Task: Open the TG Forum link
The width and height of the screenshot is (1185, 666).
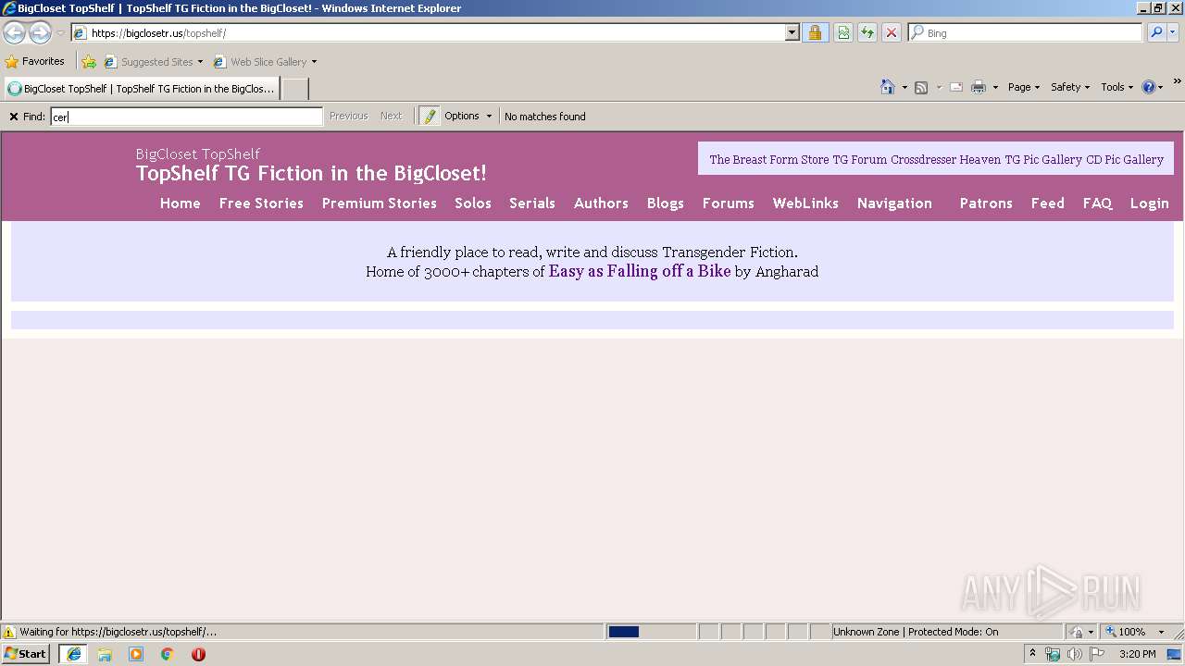Action: [859, 159]
